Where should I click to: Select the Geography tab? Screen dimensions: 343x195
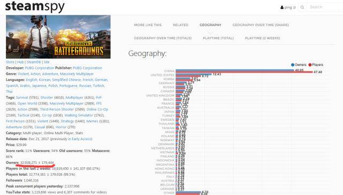[211, 25]
